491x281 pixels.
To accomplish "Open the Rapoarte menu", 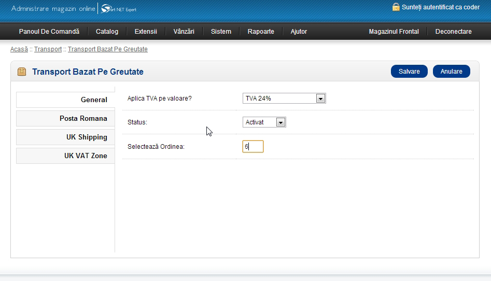I will point(261,32).
